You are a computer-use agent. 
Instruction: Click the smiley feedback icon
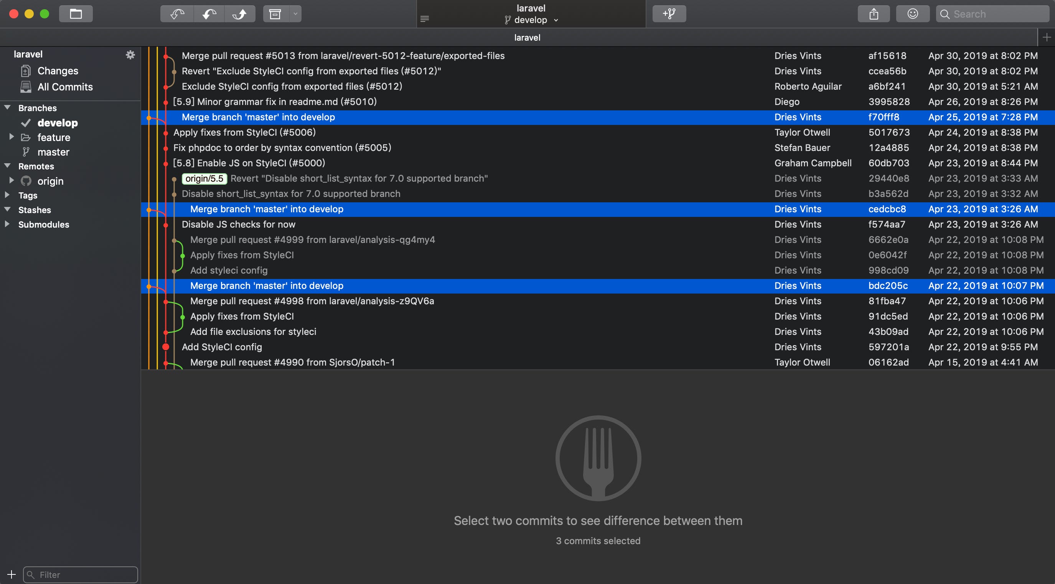click(x=912, y=14)
